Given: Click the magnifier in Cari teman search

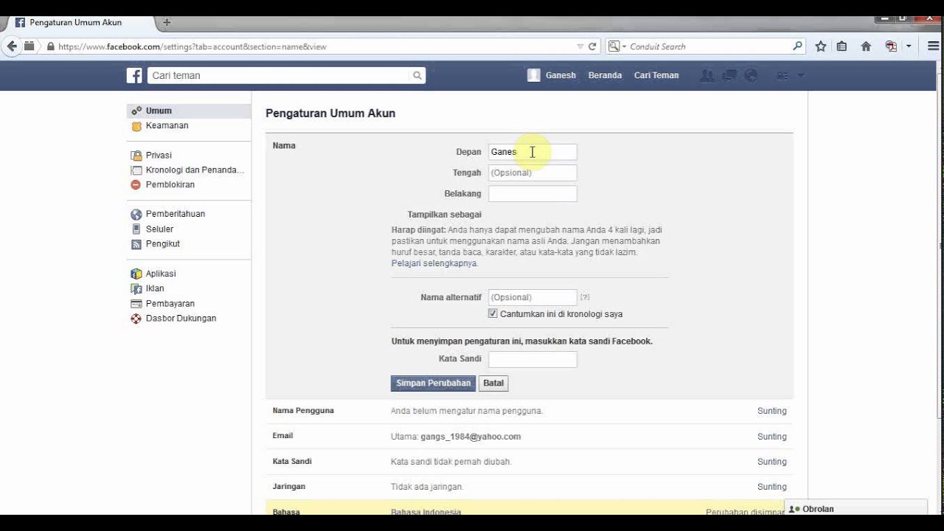Looking at the screenshot, I should (417, 75).
